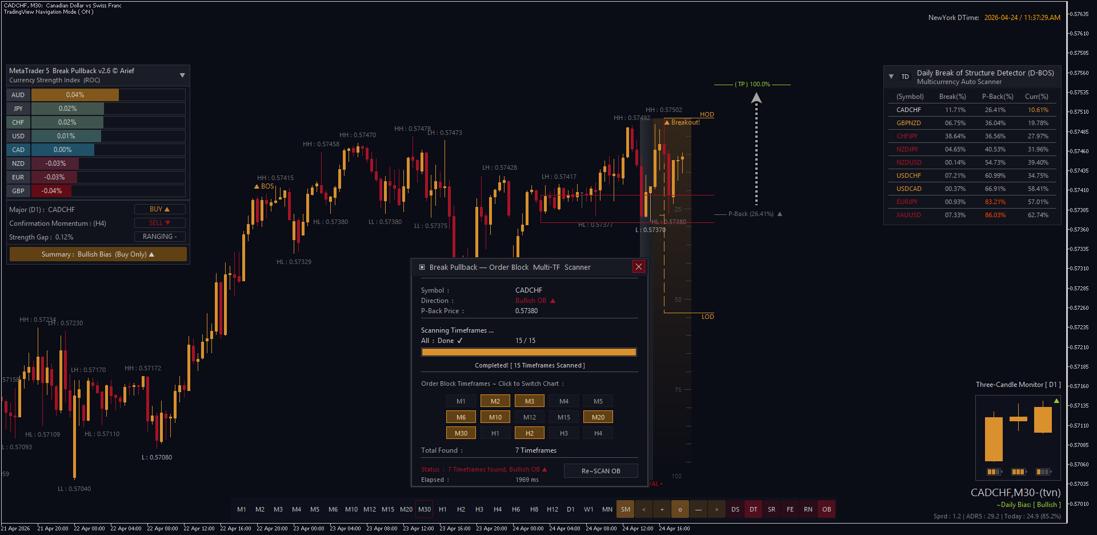Select M10 in Order Block Timeframes grid
Viewport: 1097px width, 535px height.
495,417
